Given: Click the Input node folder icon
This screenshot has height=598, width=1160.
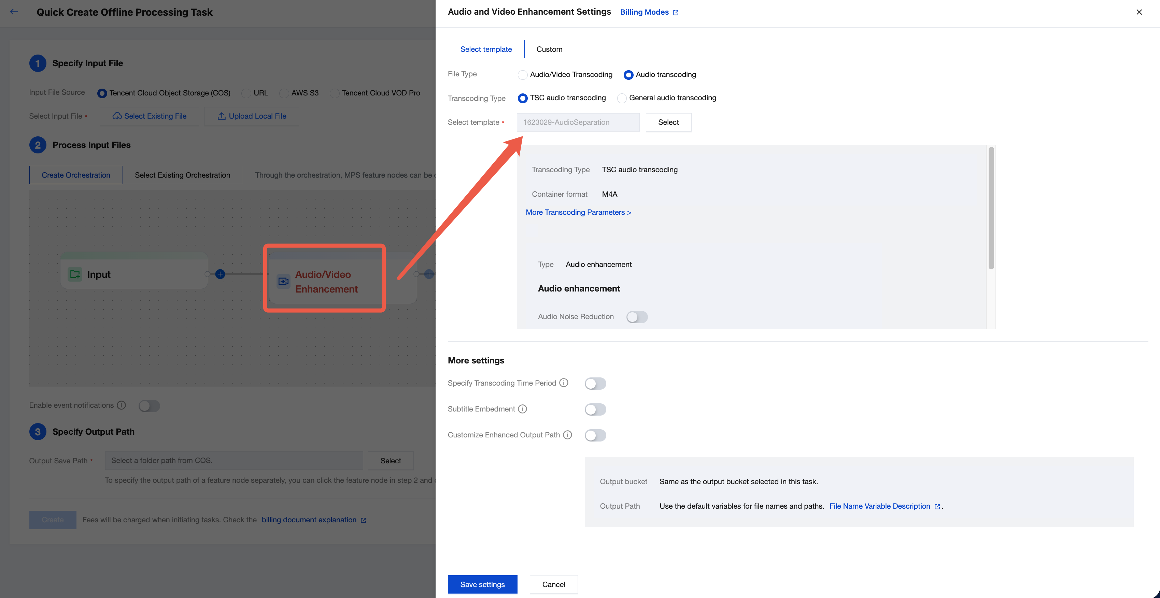Looking at the screenshot, I should tap(75, 274).
